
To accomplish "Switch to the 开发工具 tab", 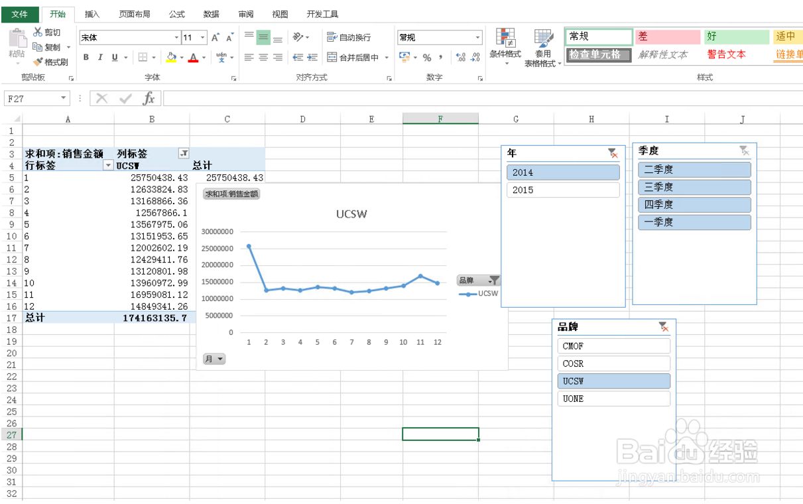I will (322, 14).
